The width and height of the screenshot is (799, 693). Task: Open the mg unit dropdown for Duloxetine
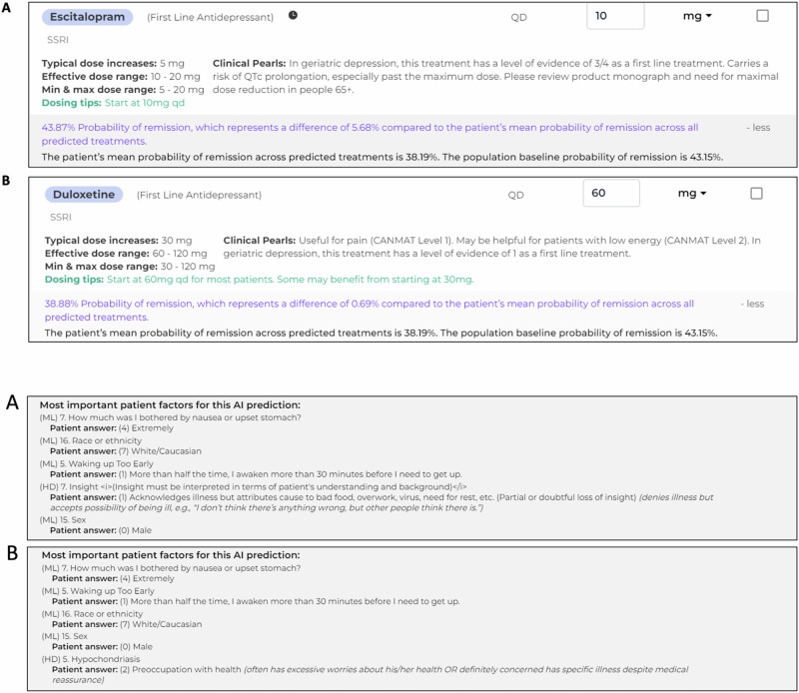692,194
